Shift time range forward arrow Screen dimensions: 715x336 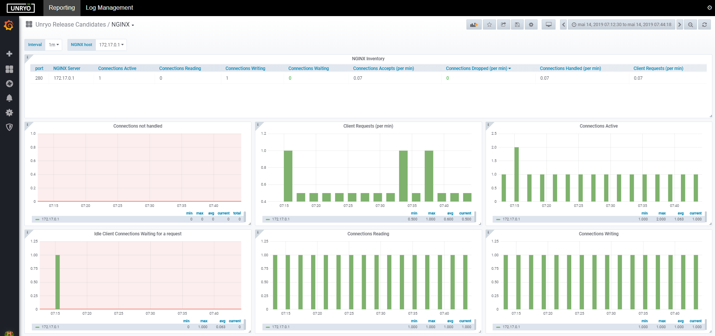click(x=679, y=25)
